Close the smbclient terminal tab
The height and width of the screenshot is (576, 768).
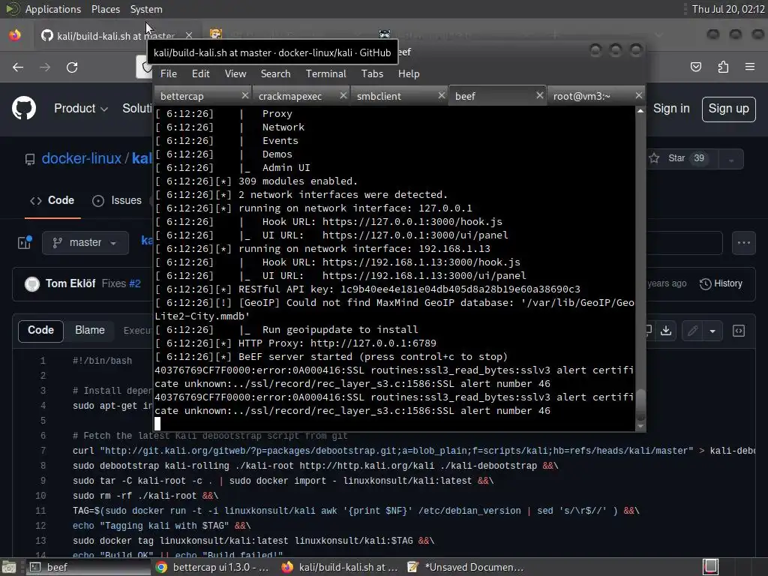441,95
